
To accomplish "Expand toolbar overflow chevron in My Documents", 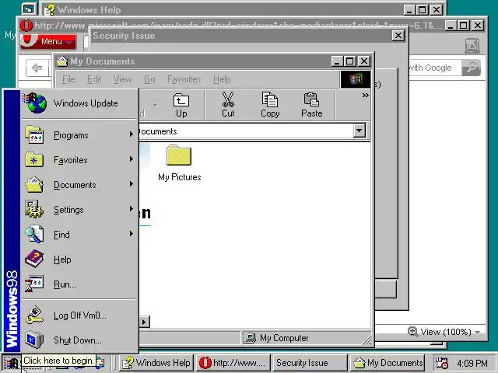I will [x=366, y=95].
